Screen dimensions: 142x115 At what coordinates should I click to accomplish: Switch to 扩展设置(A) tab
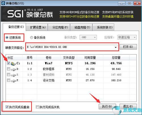coord(37,27)
